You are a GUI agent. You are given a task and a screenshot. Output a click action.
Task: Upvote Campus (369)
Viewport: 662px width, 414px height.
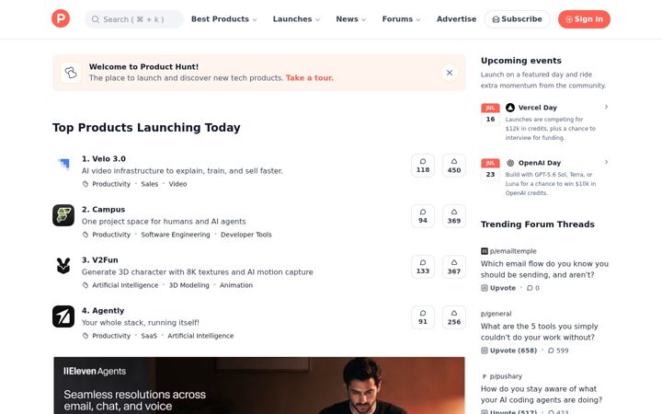coord(454,216)
